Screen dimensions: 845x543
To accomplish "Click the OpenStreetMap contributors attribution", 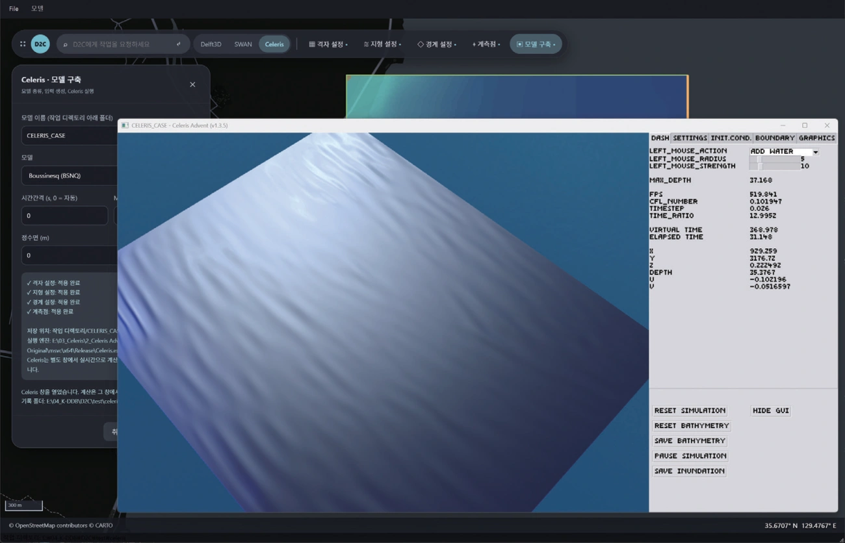I will (60, 525).
